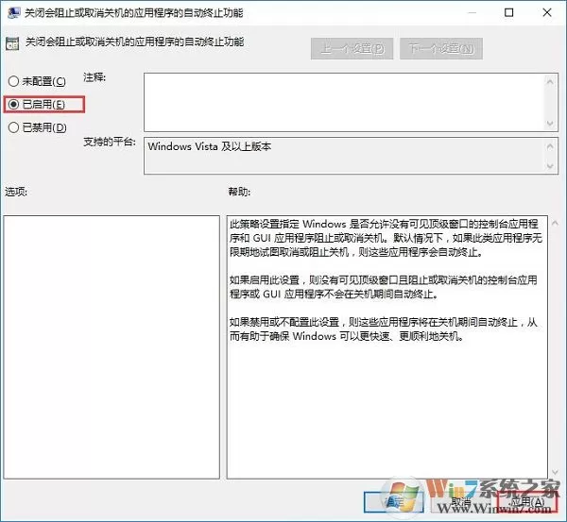Image resolution: width=567 pixels, height=522 pixels.
Task: Click the policy icon in title bar
Action: 14,12
